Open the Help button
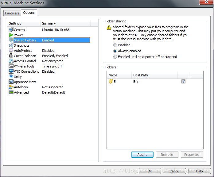 click(x=200, y=171)
